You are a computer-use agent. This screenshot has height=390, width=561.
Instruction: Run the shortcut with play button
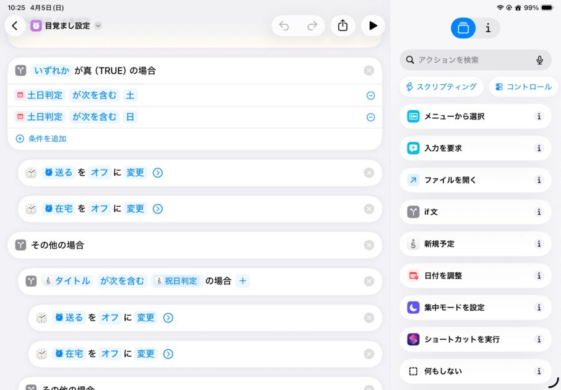click(372, 25)
